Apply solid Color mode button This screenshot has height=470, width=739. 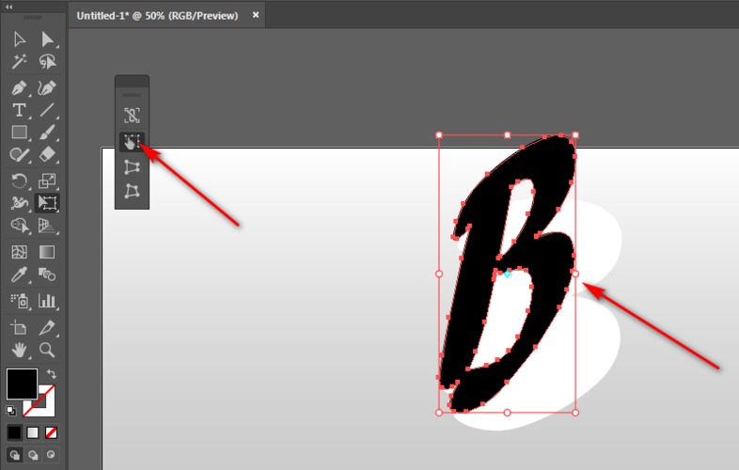point(15,432)
